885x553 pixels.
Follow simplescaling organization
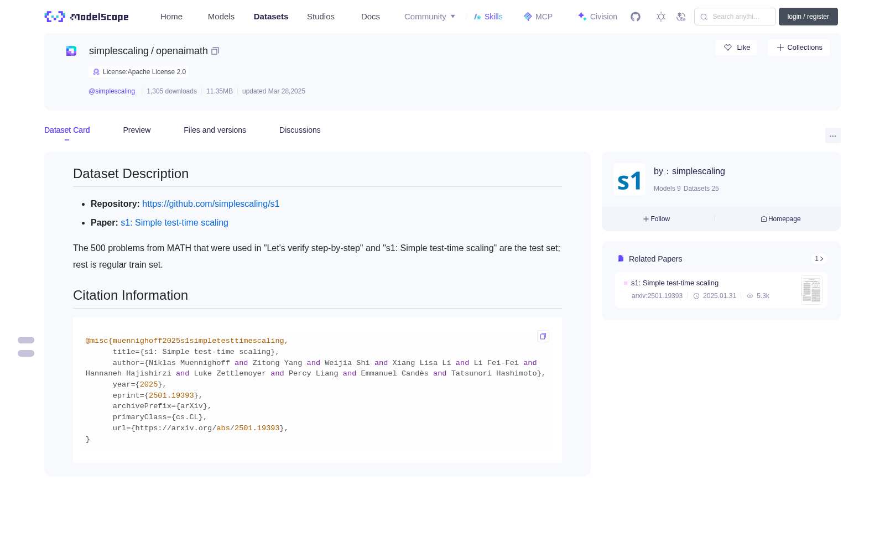657,219
